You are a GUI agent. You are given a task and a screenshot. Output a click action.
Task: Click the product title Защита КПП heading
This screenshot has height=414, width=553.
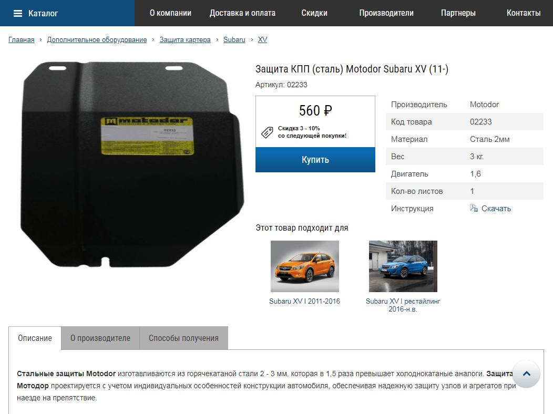click(x=352, y=69)
